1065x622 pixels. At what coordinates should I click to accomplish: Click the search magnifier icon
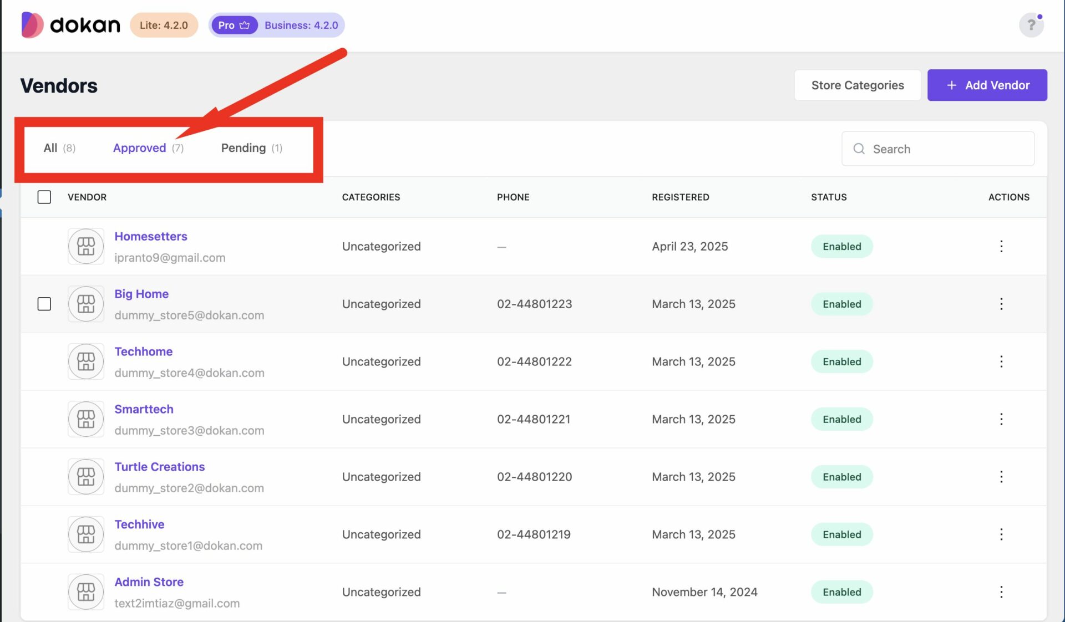pyautogui.click(x=859, y=149)
